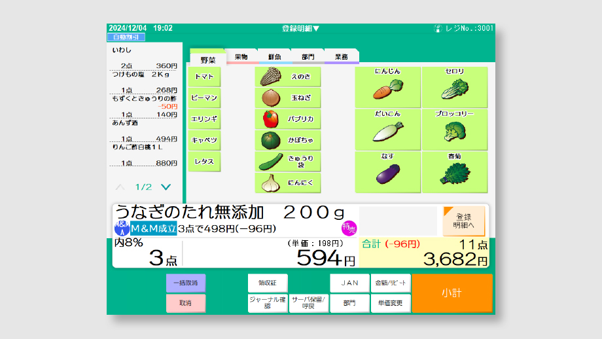Image resolution: width=602 pixels, height=339 pixels.
Task: Go to next page of the item list
Action: tap(166, 187)
